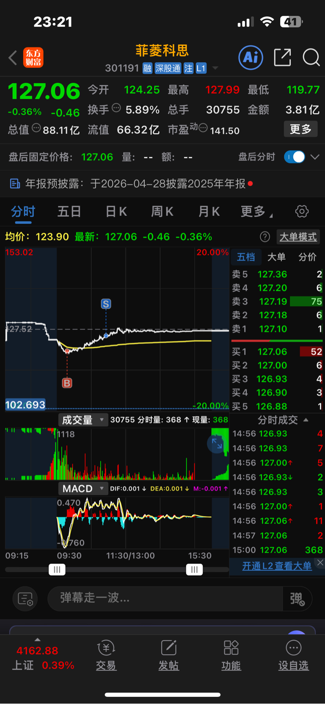
Task: Switch to the 月K tab
Action: coord(209,211)
